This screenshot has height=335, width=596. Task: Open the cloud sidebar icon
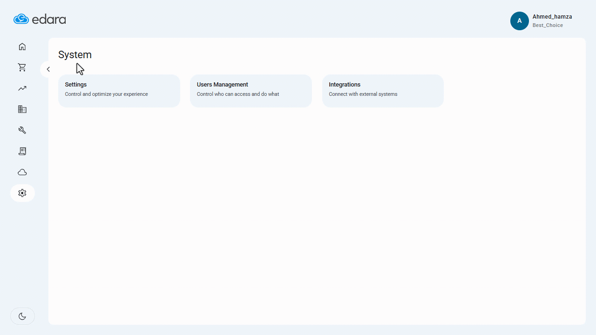coord(22,172)
